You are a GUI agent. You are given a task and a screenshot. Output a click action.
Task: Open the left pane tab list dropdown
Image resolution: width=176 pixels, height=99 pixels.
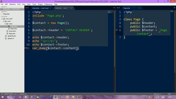(114, 8)
